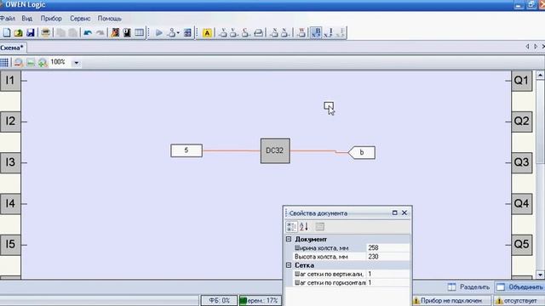This screenshot has width=545, height=306.
Task: Select output terminal Q5
Action: click(x=521, y=244)
